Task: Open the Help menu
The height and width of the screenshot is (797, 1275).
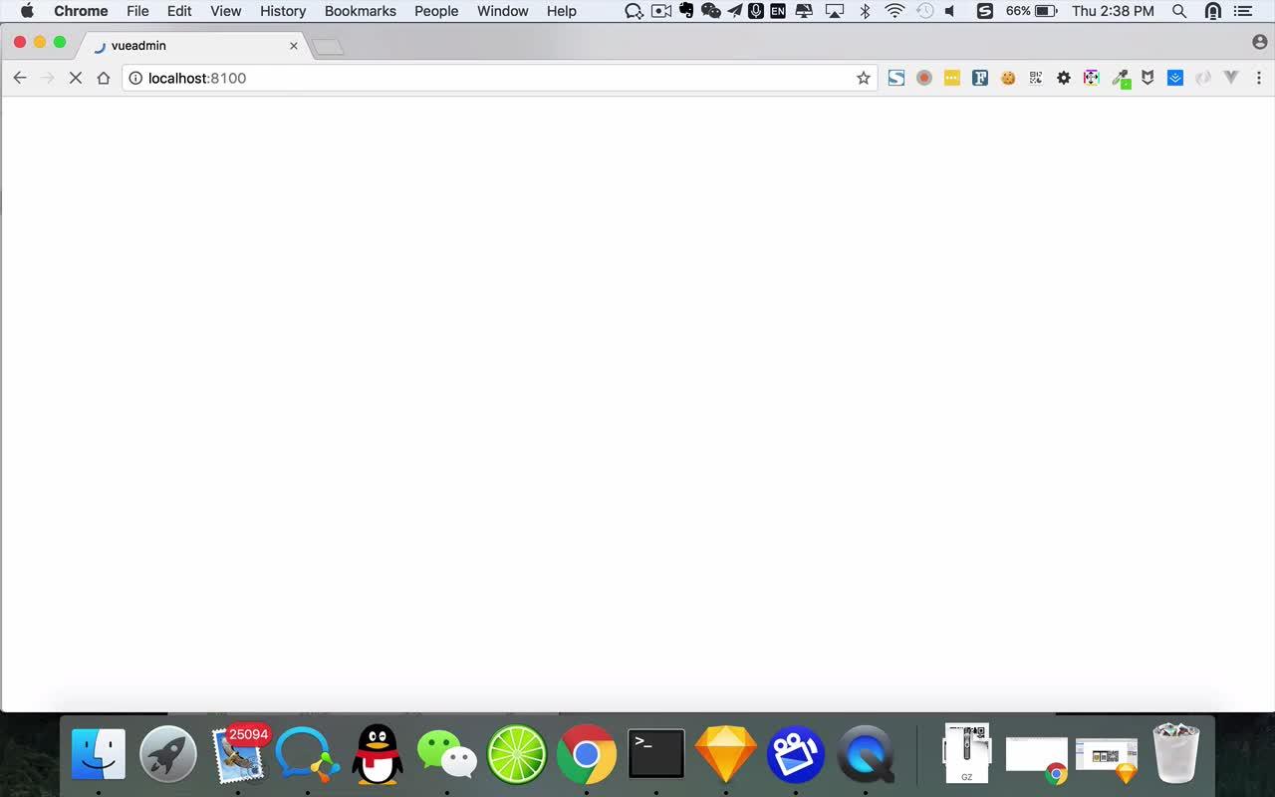Action: point(562,11)
